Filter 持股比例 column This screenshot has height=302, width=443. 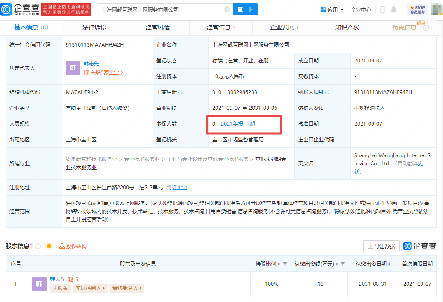[x=285, y=264]
